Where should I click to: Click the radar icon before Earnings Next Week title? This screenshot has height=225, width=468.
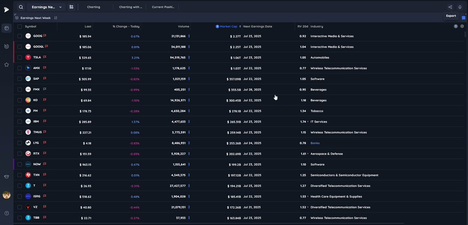point(17,18)
